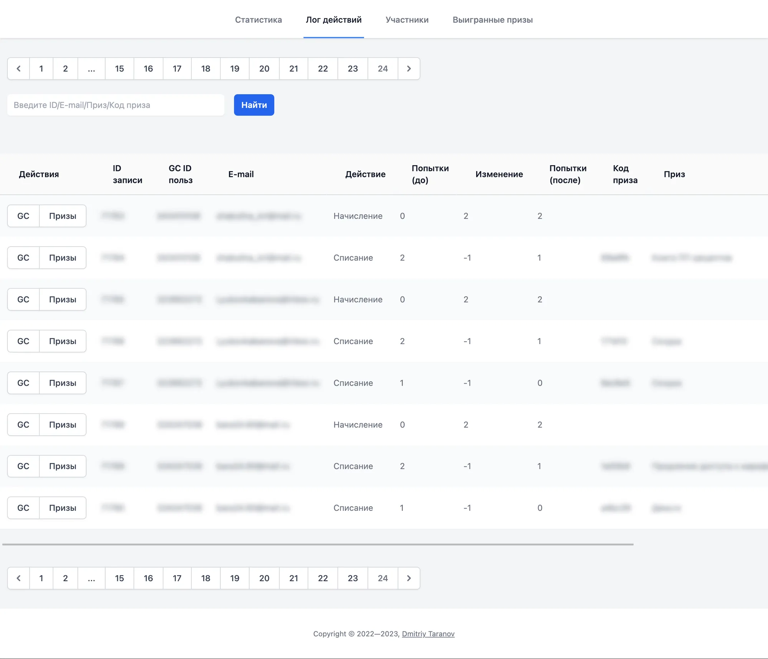The image size is (768, 659).
Task: Open the Участники tab
Action: coord(407,20)
